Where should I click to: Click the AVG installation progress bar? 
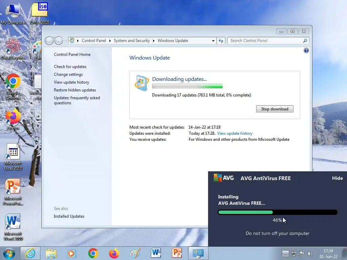[x=278, y=212]
